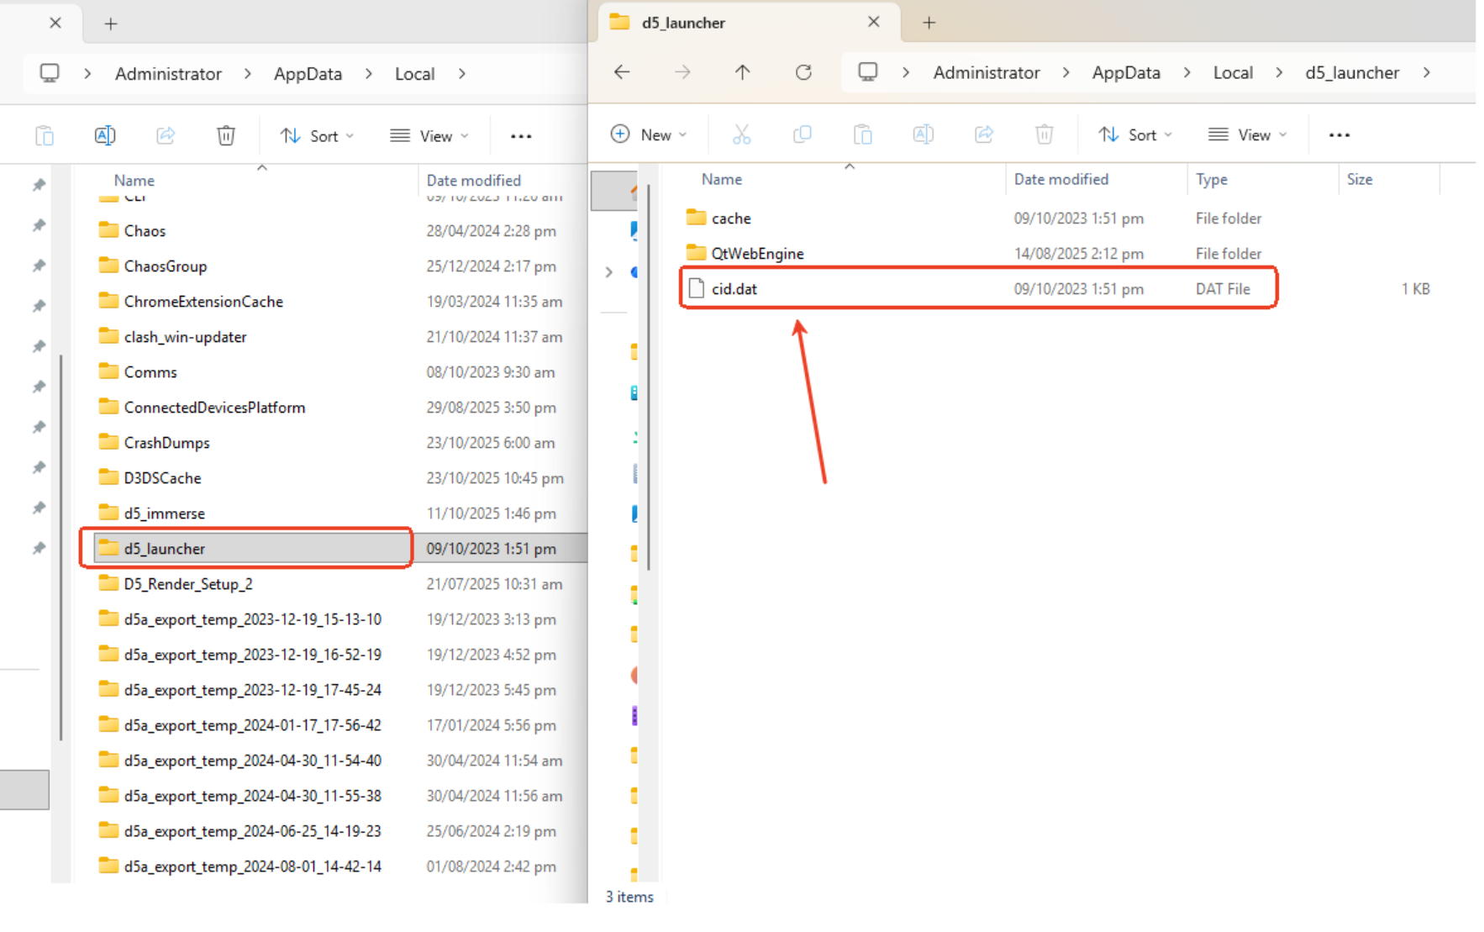Go up one folder level arrow
This screenshot has width=1484, height=932.
point(742,73)
